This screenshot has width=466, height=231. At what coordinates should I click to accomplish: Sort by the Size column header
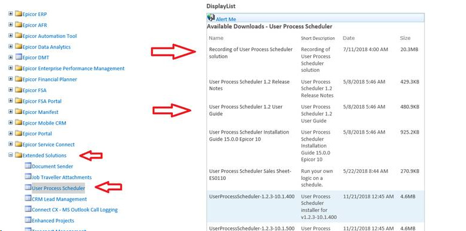click(405, 38)
